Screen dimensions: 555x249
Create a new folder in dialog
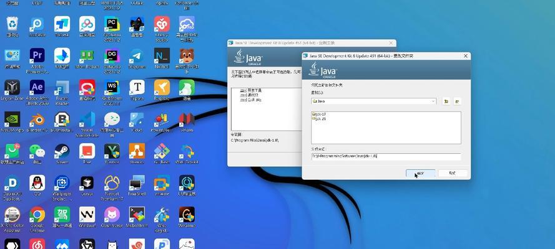[458, 101]
